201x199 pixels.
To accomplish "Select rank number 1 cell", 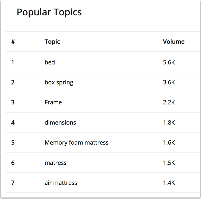I will tap(13, 62).
